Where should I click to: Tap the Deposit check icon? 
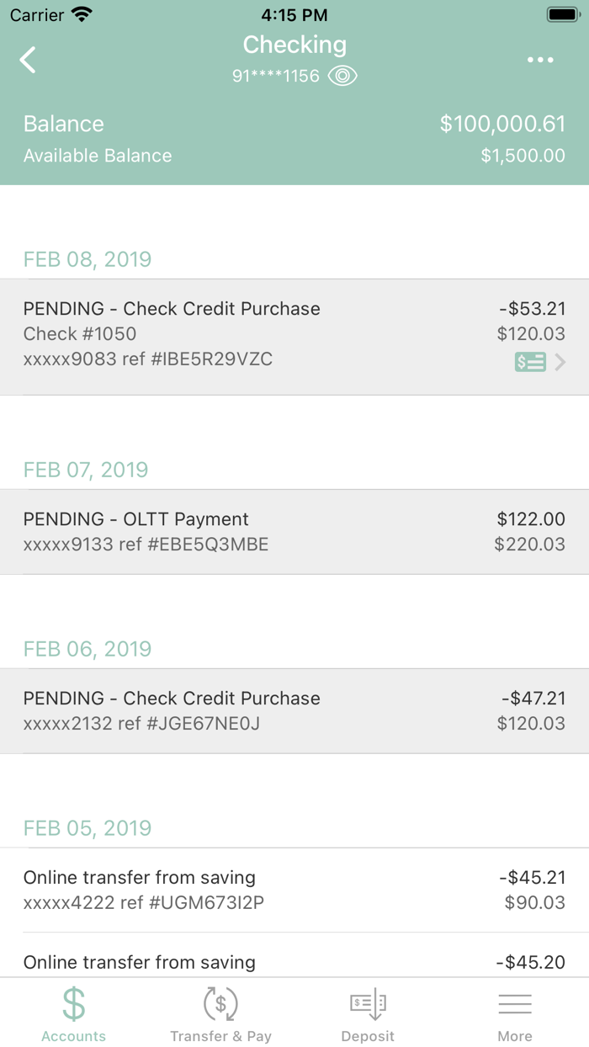click(368, 1002)
